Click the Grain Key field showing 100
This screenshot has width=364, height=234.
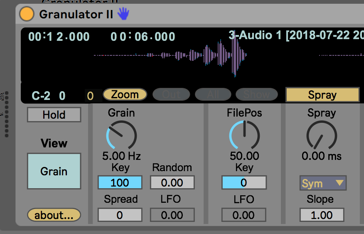coord(120,183)
